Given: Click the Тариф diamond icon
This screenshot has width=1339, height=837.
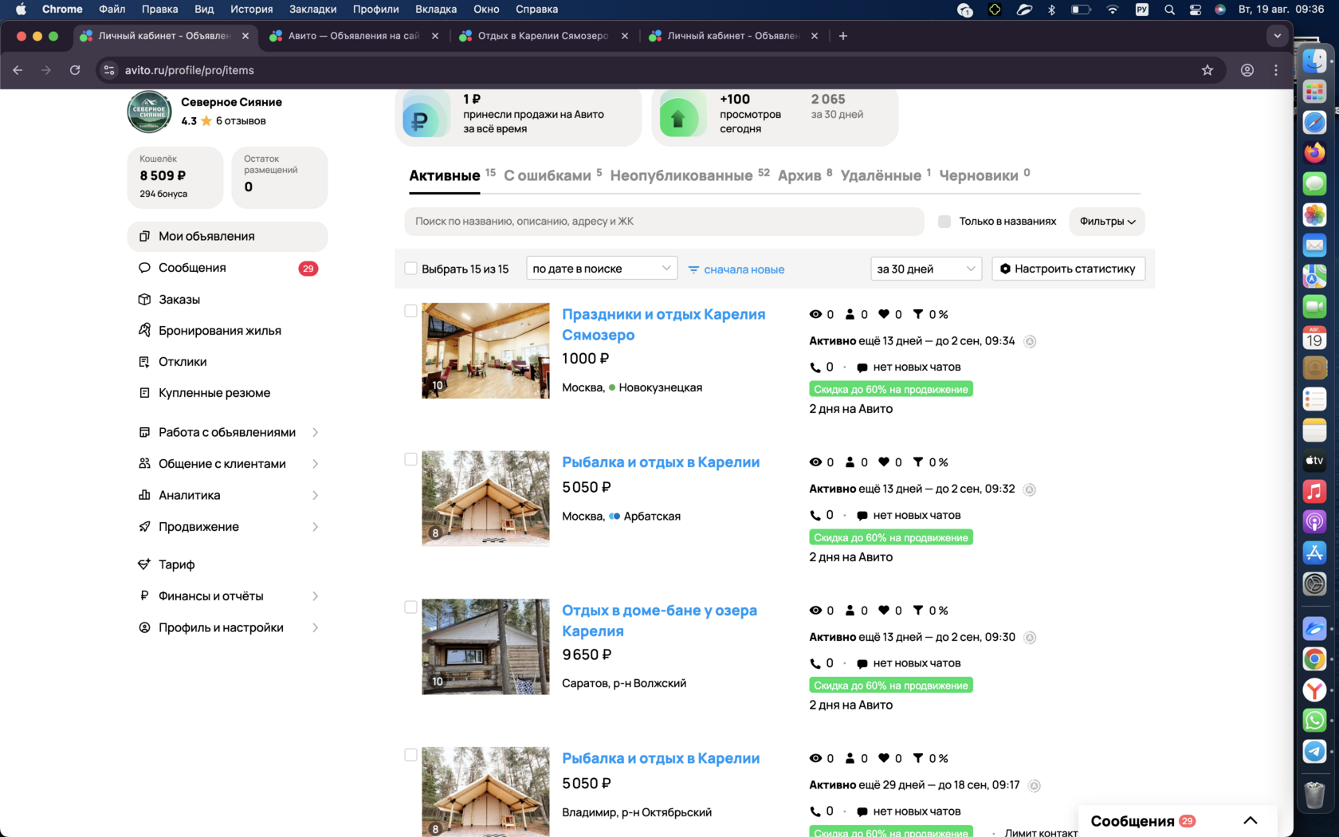Looking at the screenshot, I should [144, 564].
